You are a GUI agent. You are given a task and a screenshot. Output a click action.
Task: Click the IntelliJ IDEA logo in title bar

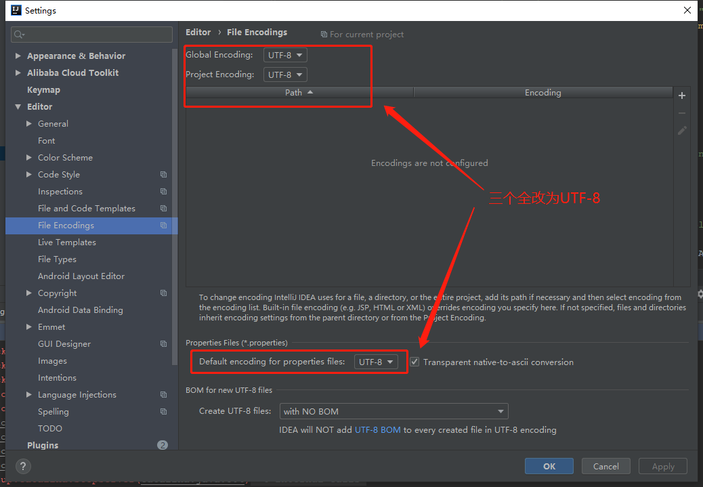pyautogui.click(x=16, y=10)
